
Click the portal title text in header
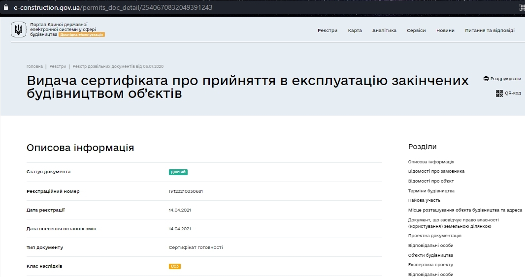63,30
